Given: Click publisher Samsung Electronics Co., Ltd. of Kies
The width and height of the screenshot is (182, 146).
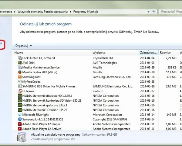Looking at the screenshot, I should point(112,77).
